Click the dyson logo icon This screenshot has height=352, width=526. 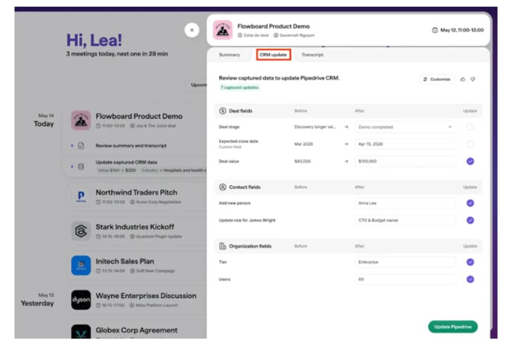[81, 300]
